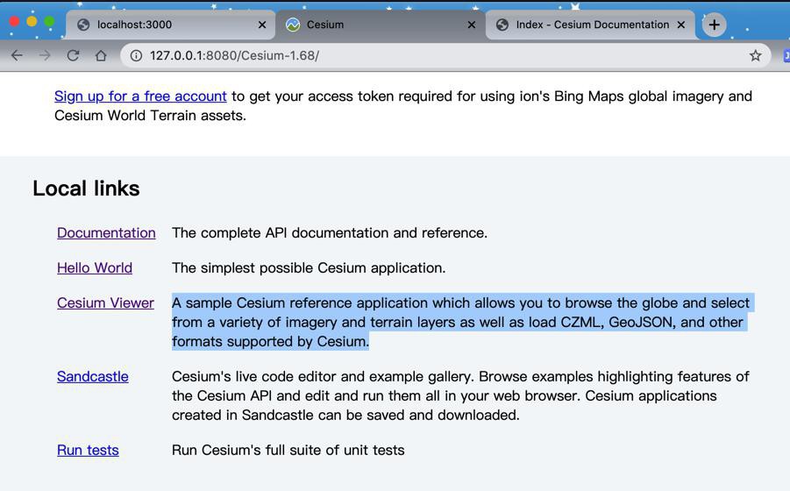This screenshot has height=491, width=790.
Task: Bookmark this page with the star icon
Action: (755, 55)
